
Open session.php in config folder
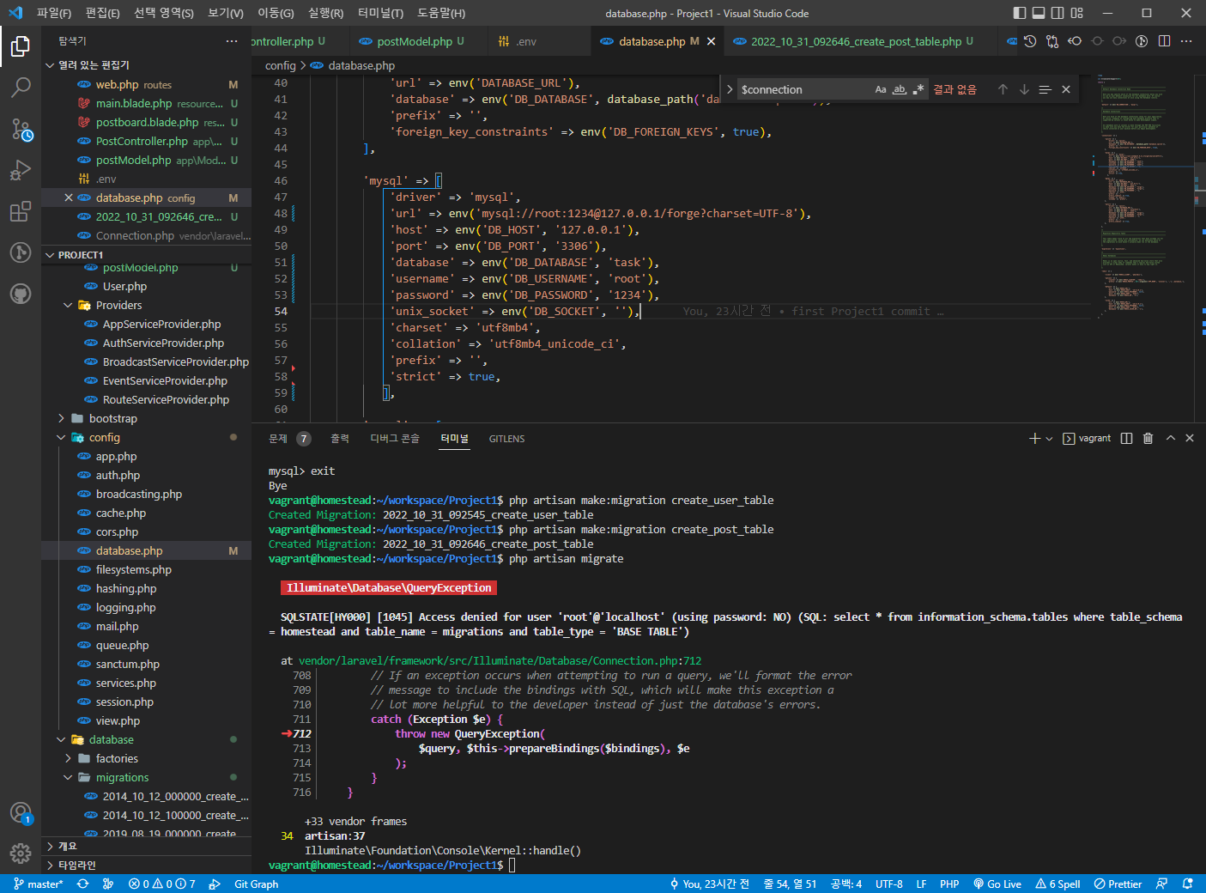point(124,702)
